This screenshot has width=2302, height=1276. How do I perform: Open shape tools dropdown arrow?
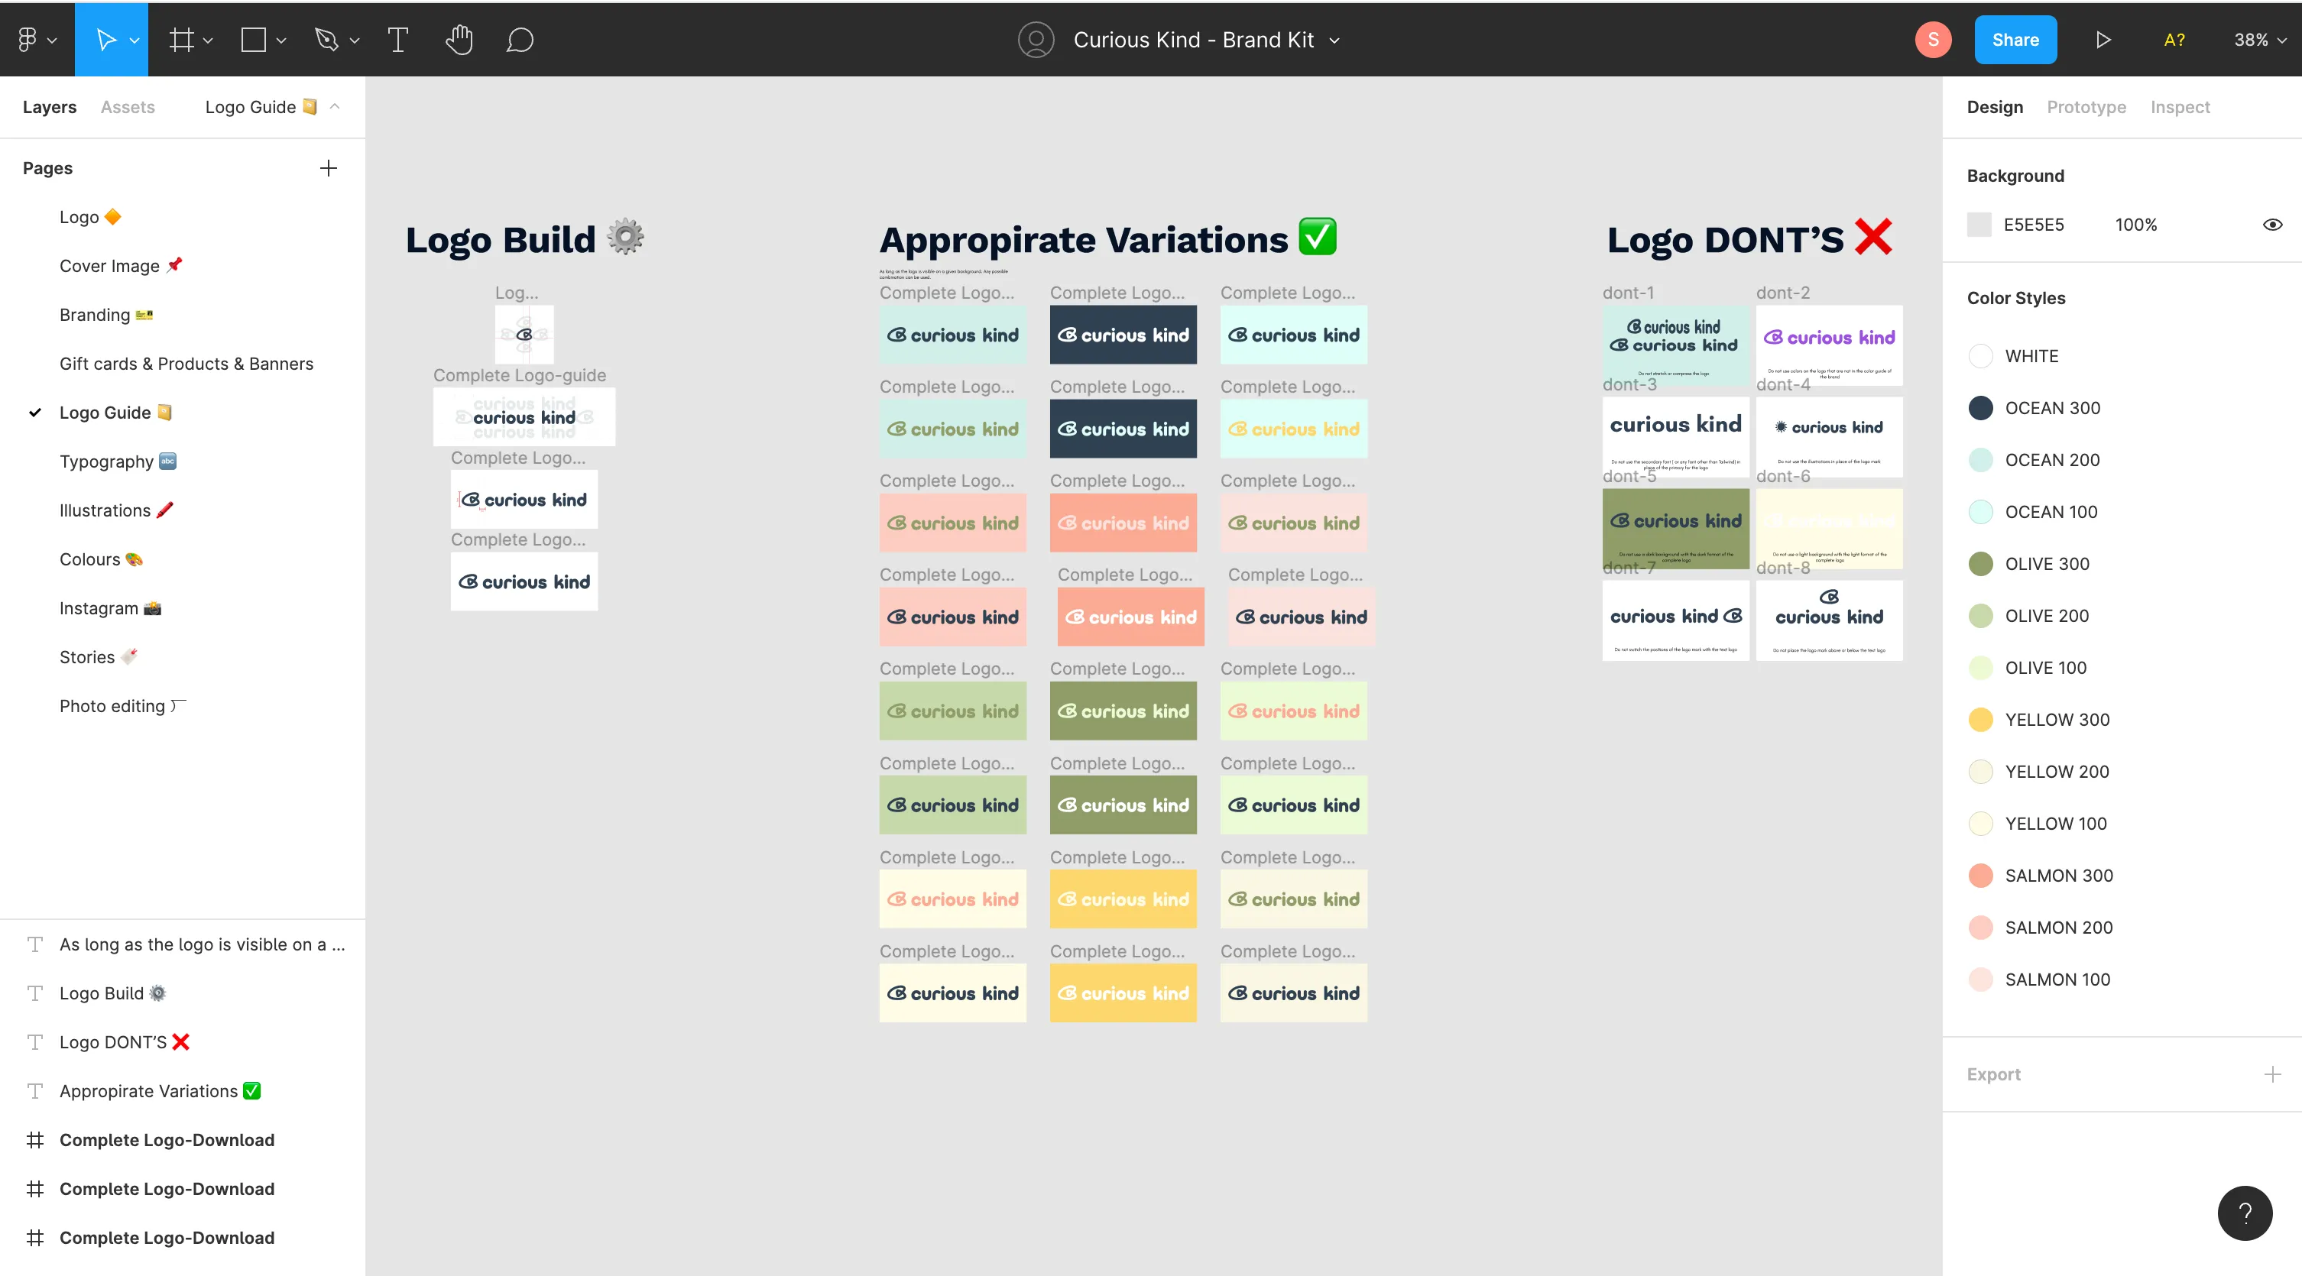pyautogui.click(x=280, y=40)
